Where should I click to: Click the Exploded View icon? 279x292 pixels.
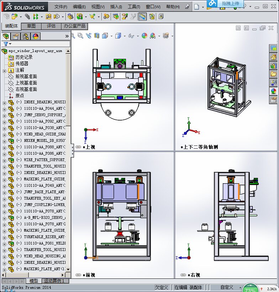[x=125, y=16]
